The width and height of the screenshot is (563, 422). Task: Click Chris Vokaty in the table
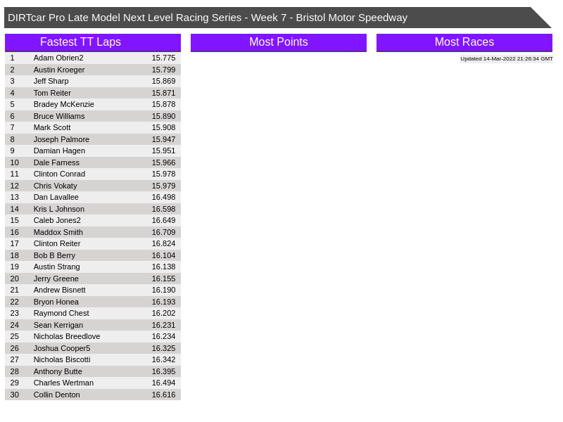[x=56, y=186]
